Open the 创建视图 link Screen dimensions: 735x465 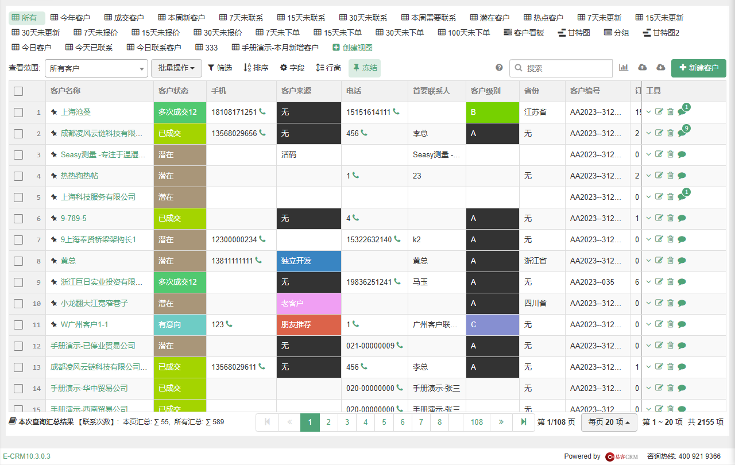tap(353, 48)
